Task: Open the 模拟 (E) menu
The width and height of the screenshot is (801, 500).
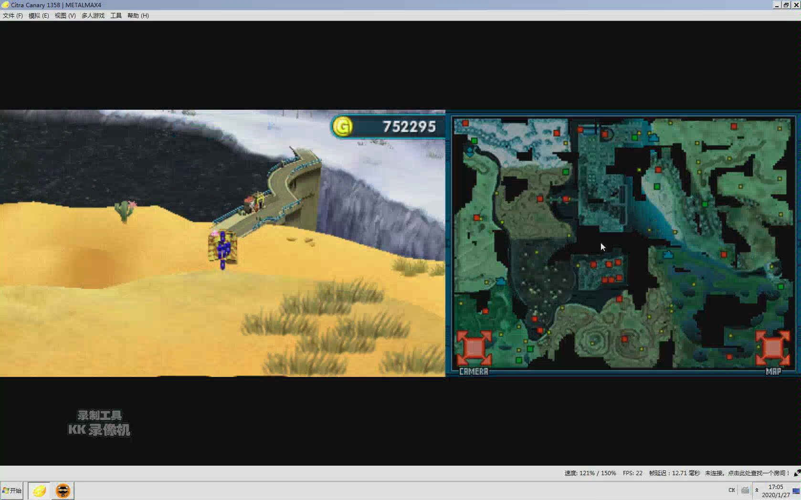Action: click(x=39, y=16)
